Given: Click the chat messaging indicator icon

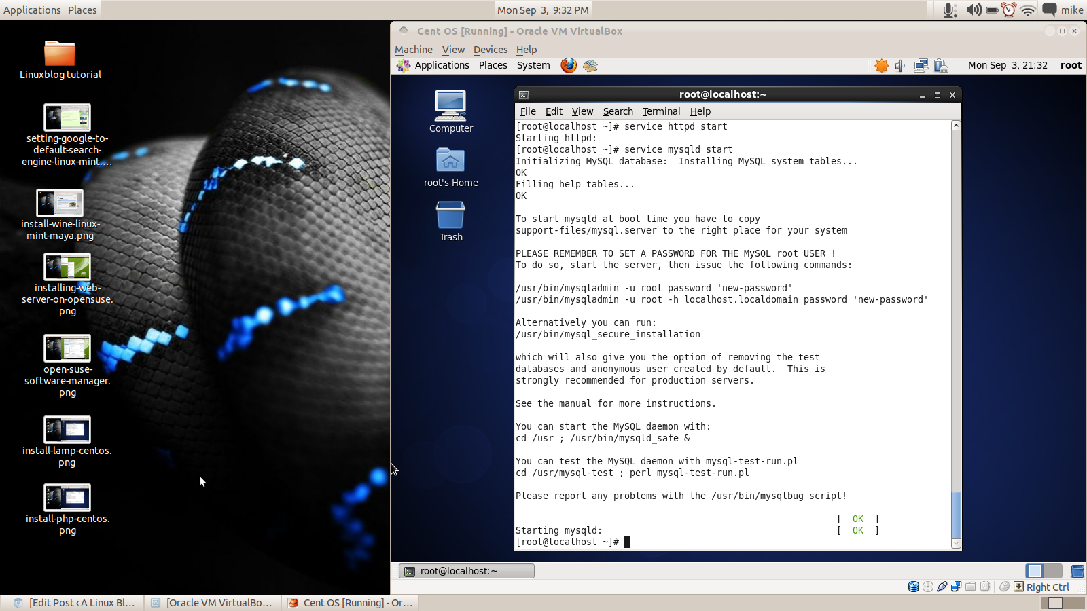Looking at the screenshot, I should point(1050,10).
